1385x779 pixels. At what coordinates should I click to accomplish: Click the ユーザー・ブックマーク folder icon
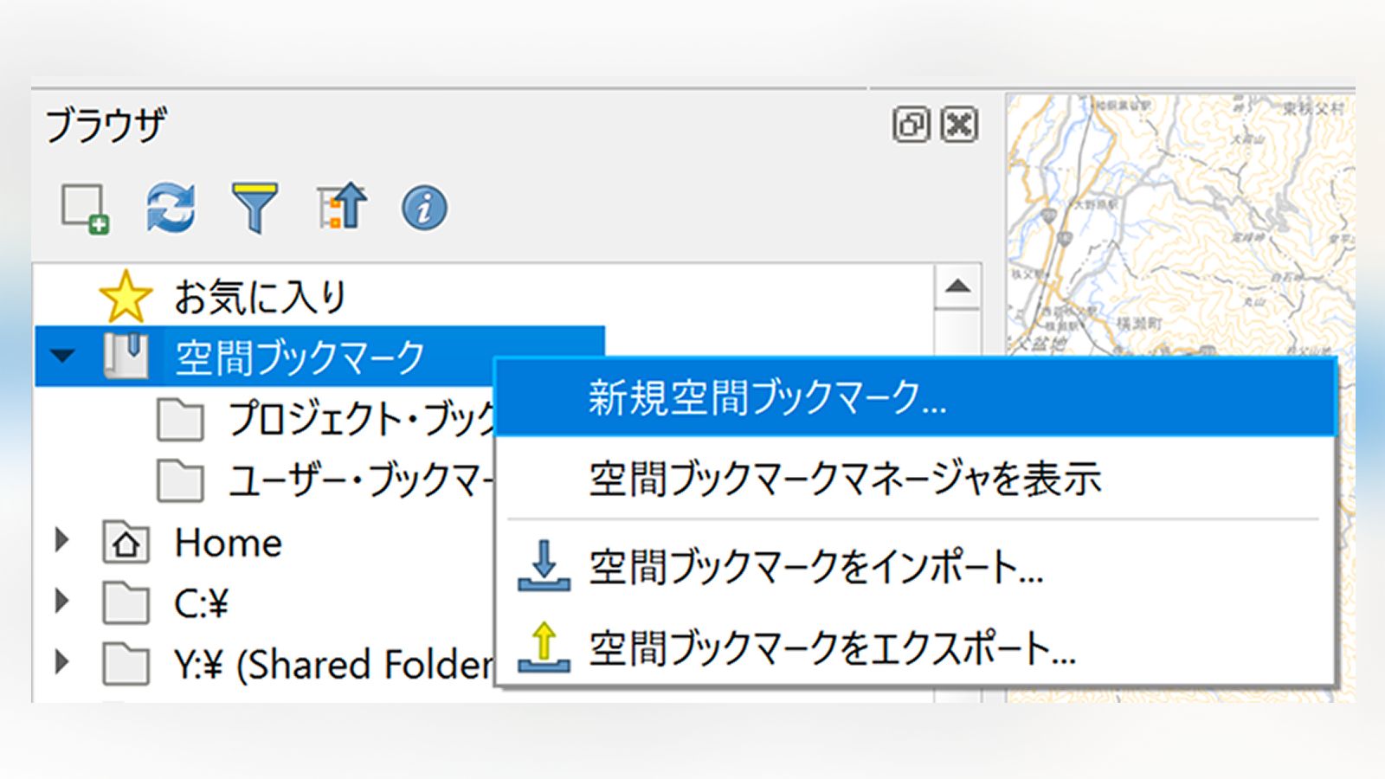coord(181,480)
